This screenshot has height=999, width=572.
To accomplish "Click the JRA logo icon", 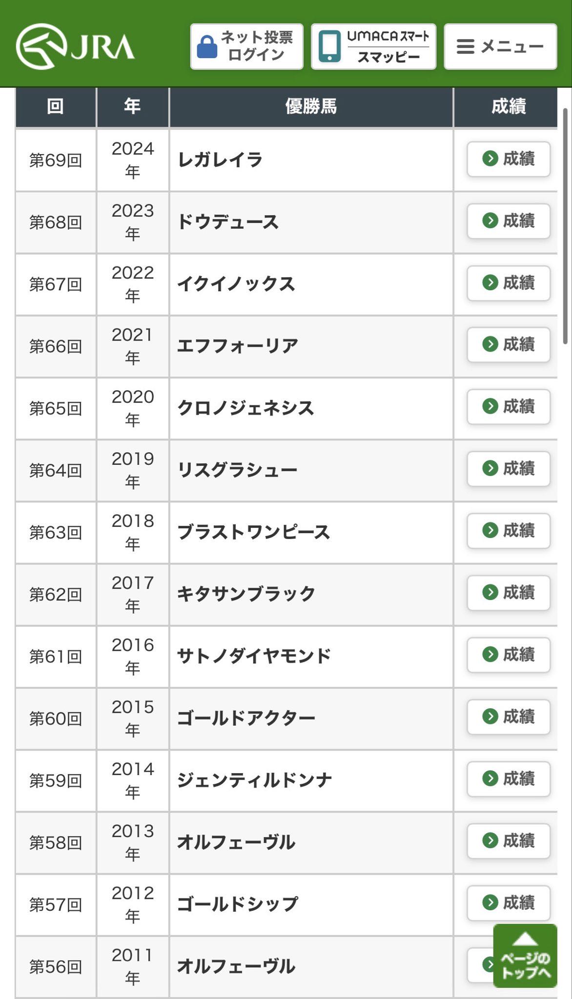I will click(x=41, y=46).
